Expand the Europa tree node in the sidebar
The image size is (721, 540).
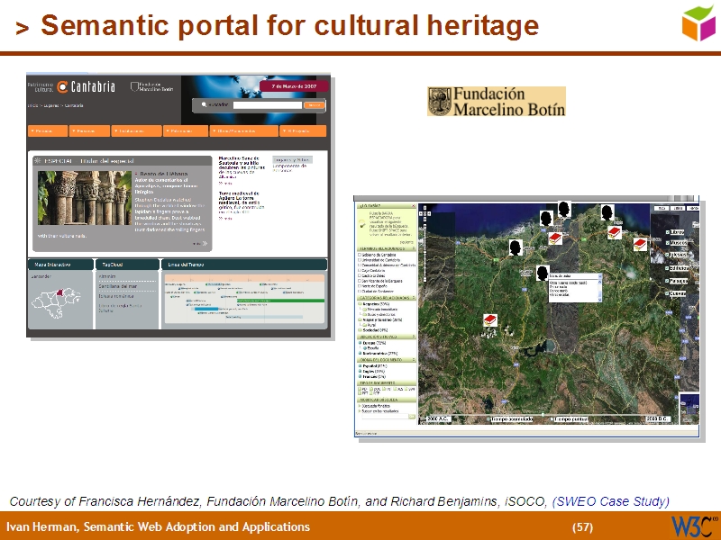(361, 343)
